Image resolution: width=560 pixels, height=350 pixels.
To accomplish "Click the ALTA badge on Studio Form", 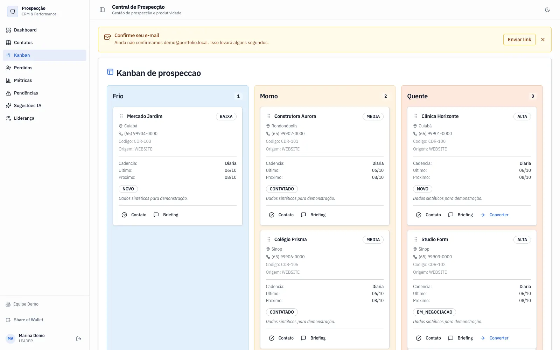I will [522, 240].
